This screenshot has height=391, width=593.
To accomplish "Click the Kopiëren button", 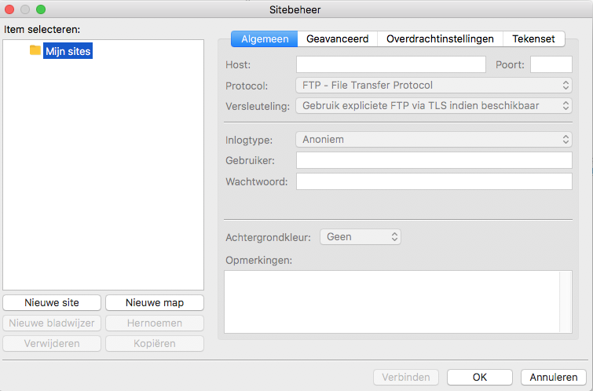I will [155, 344].
